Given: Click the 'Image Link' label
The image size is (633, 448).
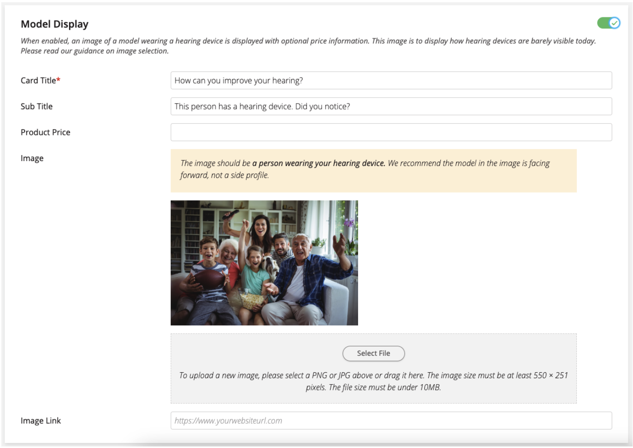Looking at the screenshot, I should click(41, 421).
